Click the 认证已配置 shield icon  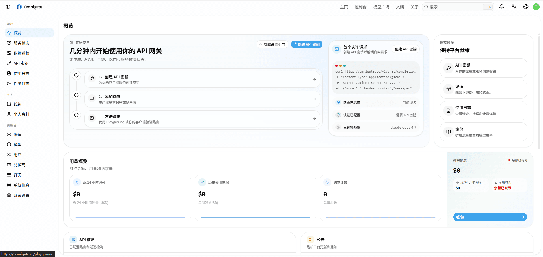338,115
